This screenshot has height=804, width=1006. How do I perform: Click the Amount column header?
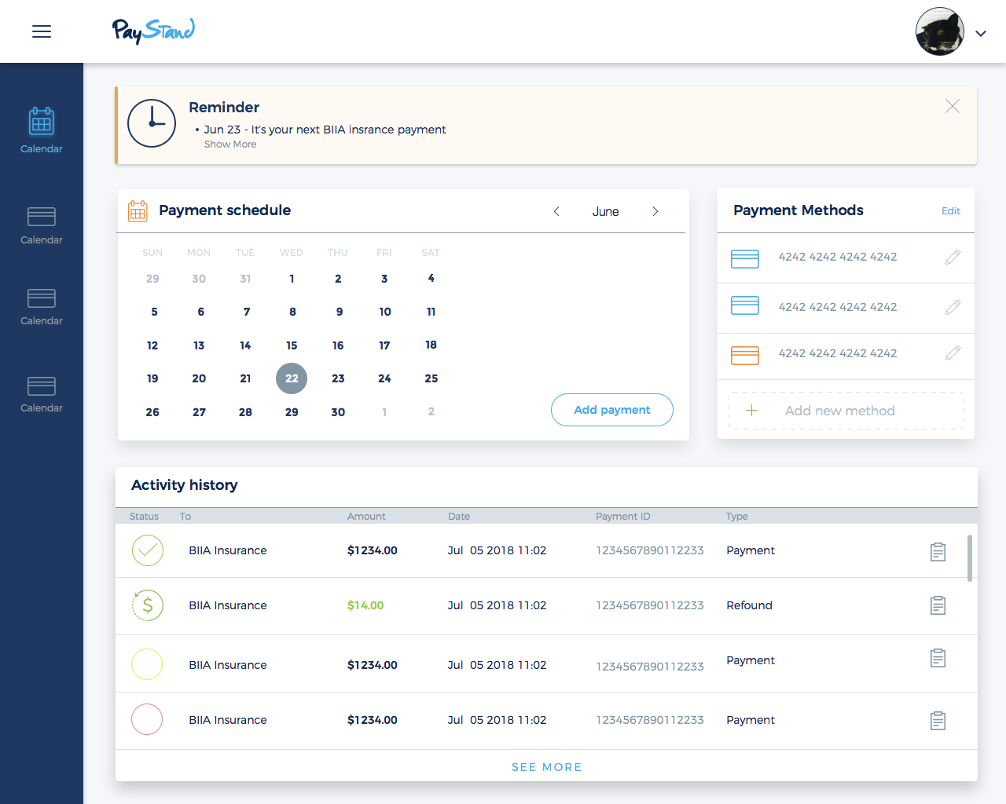(366, 517)
